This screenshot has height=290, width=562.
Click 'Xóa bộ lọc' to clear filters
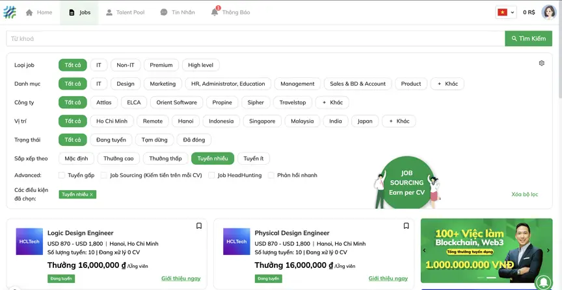524,195
